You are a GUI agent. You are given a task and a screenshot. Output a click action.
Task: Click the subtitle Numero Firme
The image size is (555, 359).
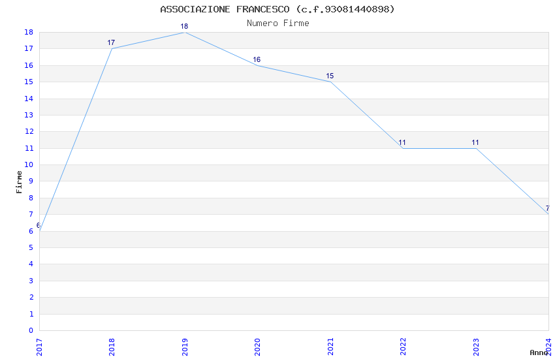278,23
